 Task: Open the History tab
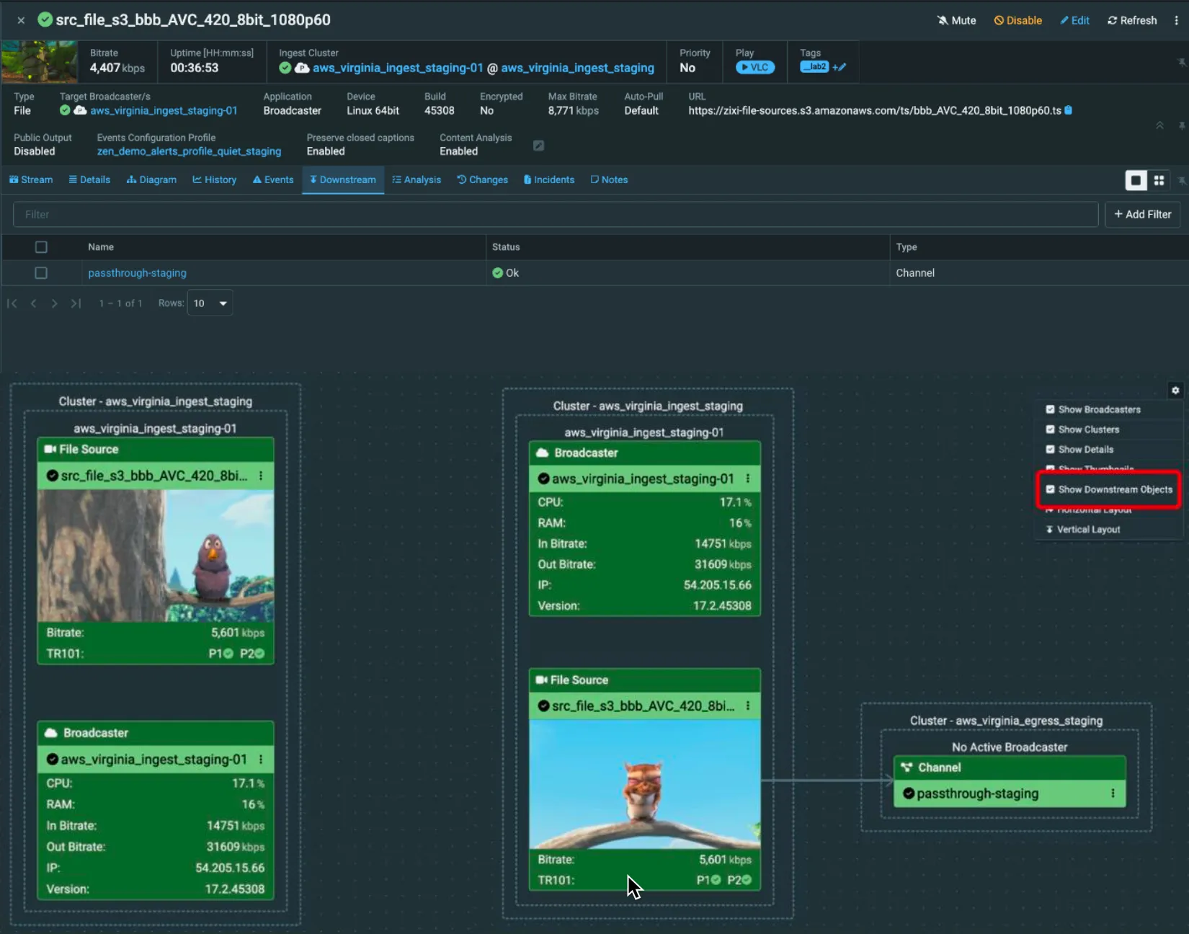214,179
